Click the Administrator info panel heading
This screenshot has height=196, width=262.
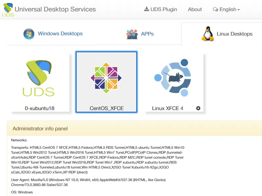point(40,129)
